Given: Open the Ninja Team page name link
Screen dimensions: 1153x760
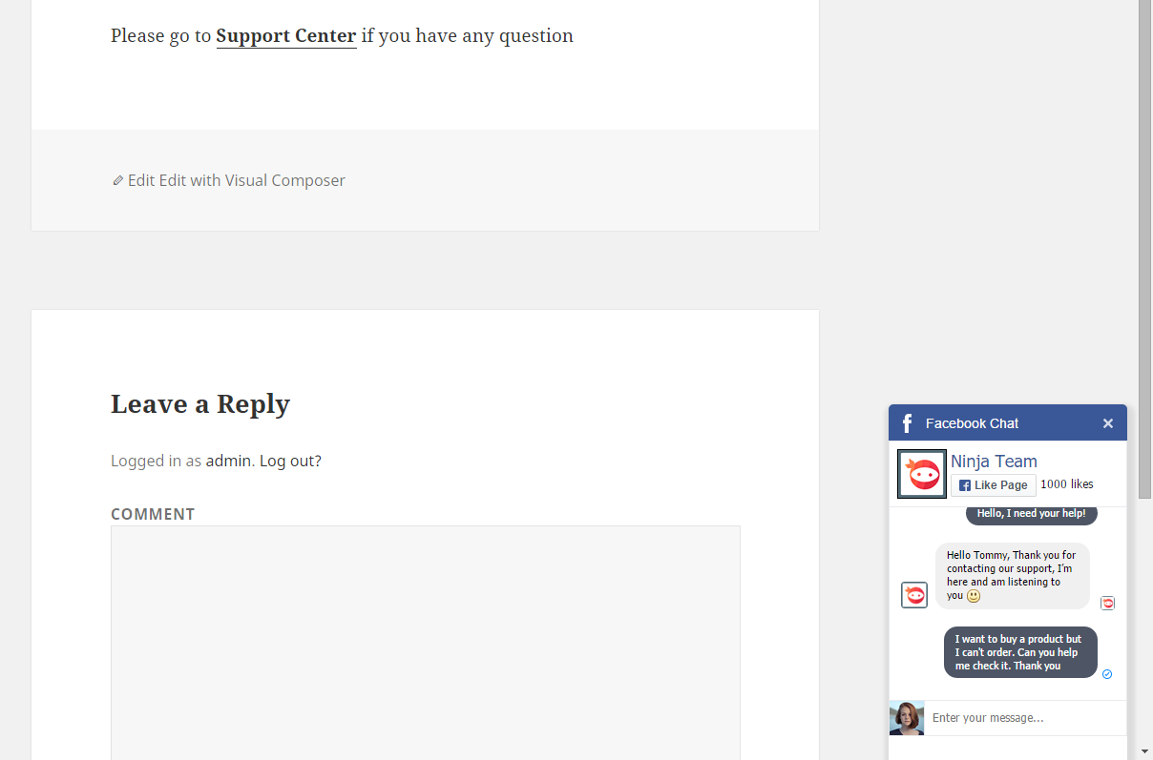Looking at the screenshot, I should (x=994, y=462).
